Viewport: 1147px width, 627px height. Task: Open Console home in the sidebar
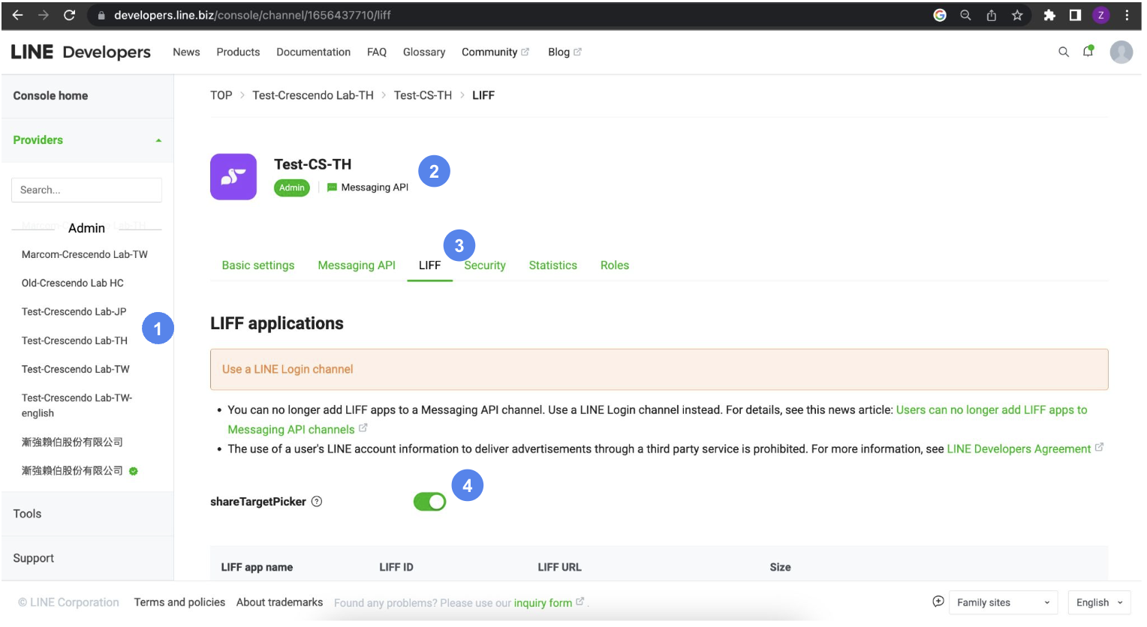pyautogui.click(x=50, y=95)
